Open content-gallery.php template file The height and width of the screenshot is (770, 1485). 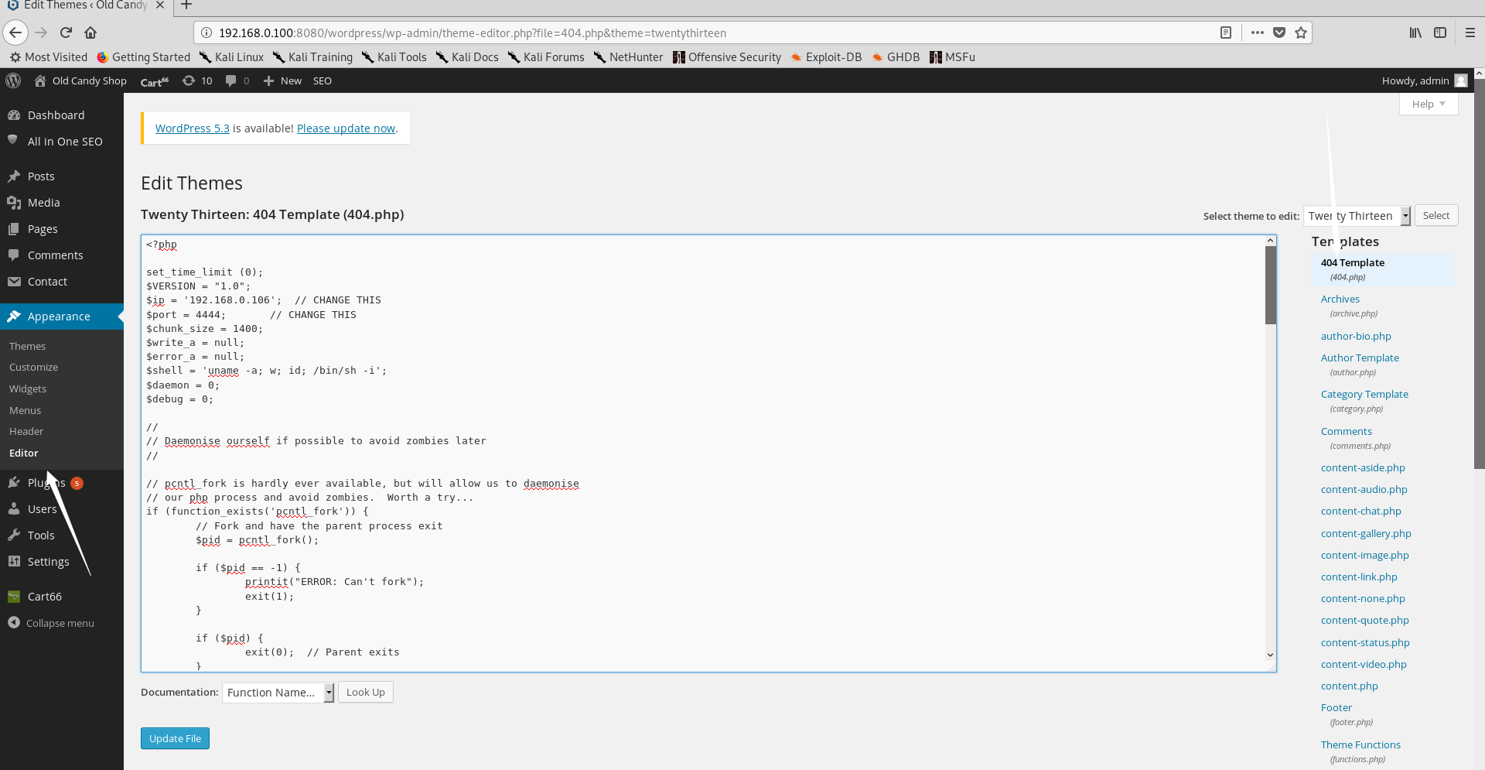1366,534
